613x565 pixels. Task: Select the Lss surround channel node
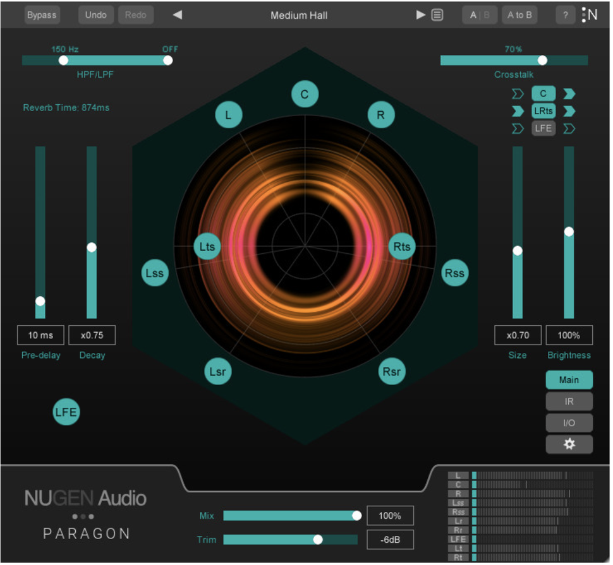click(x=154, y=273)
